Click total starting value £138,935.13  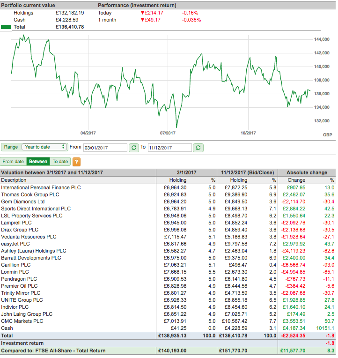172,336
